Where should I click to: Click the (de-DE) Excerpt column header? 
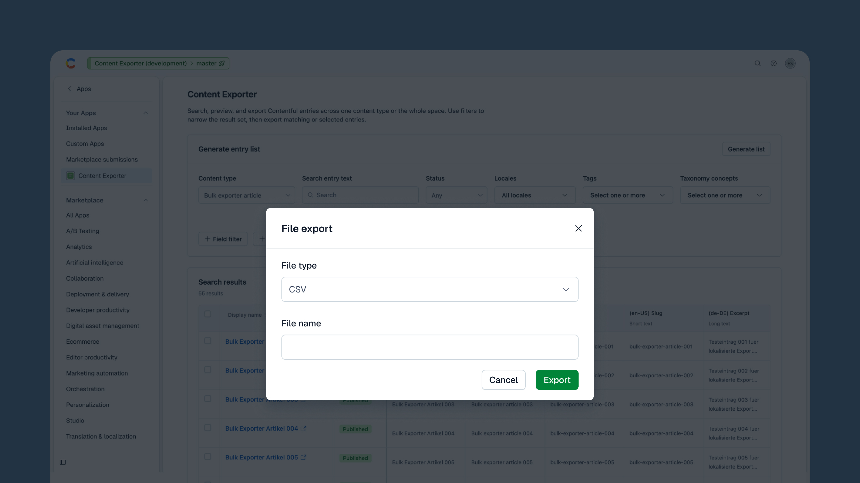click(729, 313)
